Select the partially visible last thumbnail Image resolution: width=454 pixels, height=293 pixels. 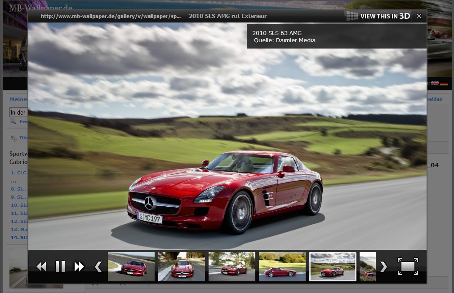(x=368, y=266)
